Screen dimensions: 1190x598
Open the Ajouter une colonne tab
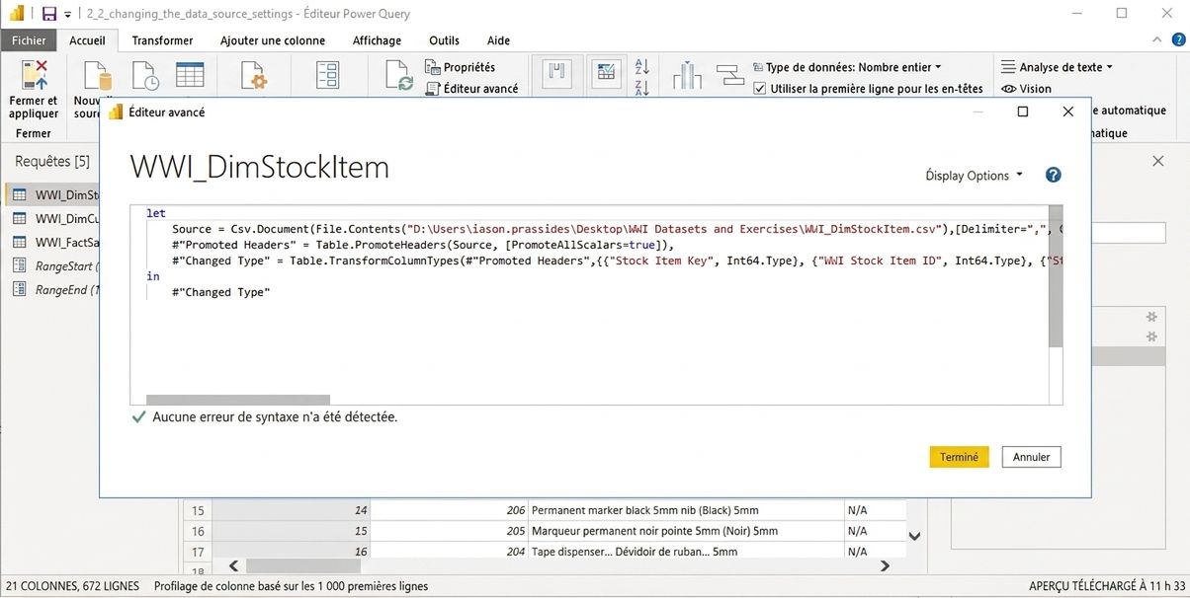point(272,40)
